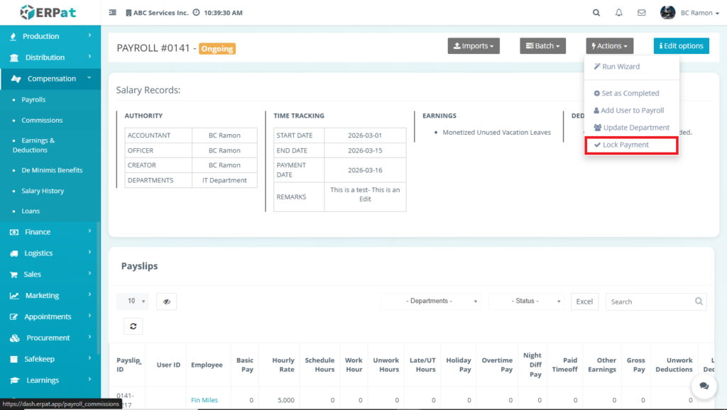Open the Fin Miles employee link

click(x=204, y=400)
